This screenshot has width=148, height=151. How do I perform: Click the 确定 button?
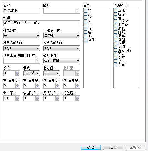91,147
